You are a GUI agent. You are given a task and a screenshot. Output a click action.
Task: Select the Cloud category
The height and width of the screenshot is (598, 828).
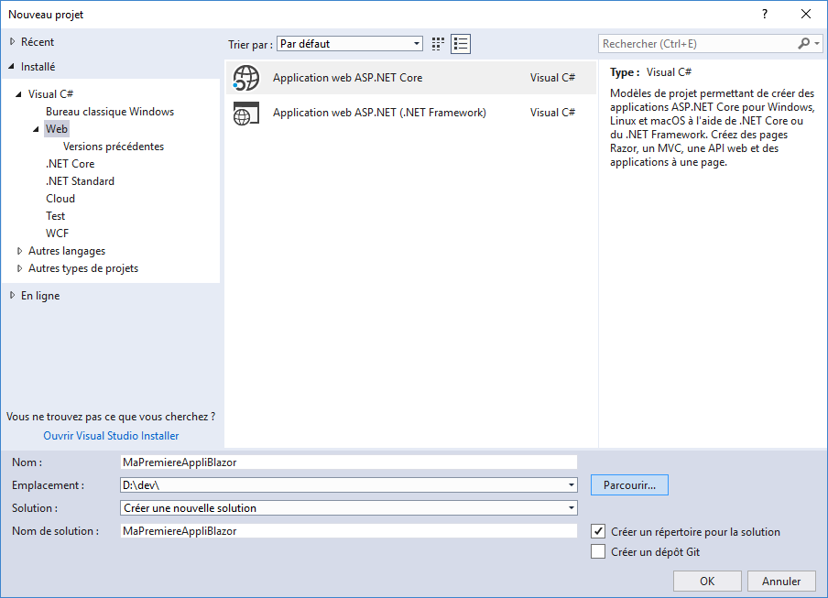coord(60,199)
